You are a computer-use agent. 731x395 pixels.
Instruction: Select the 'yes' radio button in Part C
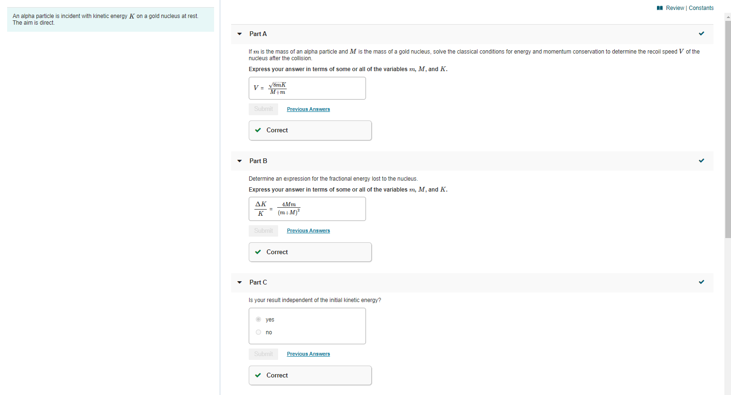258,319
